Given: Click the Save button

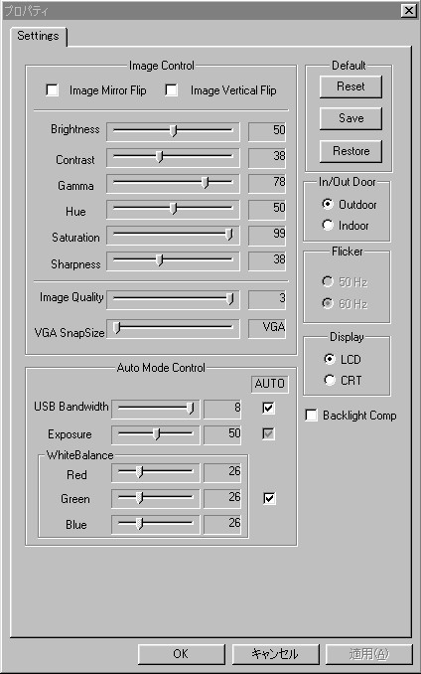Looking at the screenshot, I should (351, 118).
